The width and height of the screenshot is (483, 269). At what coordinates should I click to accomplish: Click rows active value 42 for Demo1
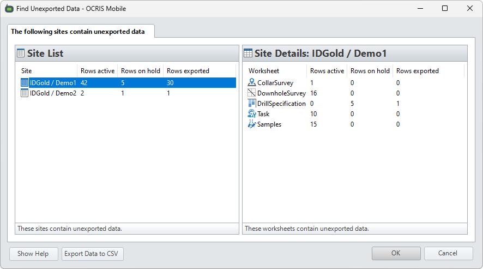[84, 83]
